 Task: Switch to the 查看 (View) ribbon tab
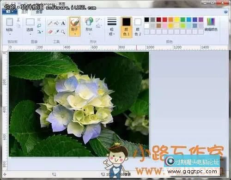[x=39, y=12]
